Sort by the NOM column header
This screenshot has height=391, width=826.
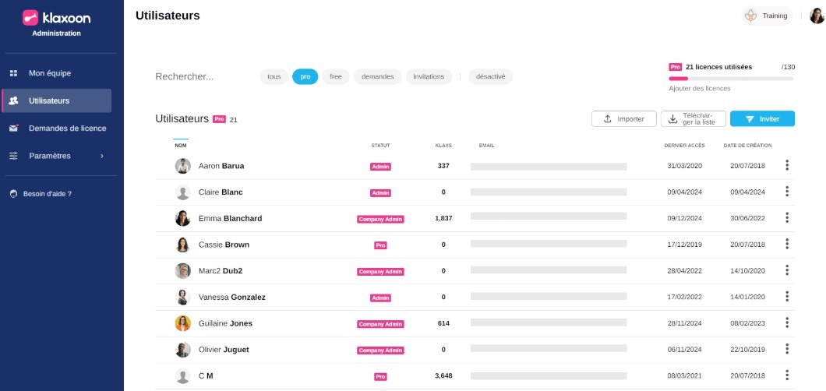pos(181,145)
